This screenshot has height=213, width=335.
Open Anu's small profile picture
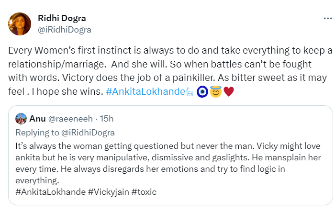click(x=21, y=118)
